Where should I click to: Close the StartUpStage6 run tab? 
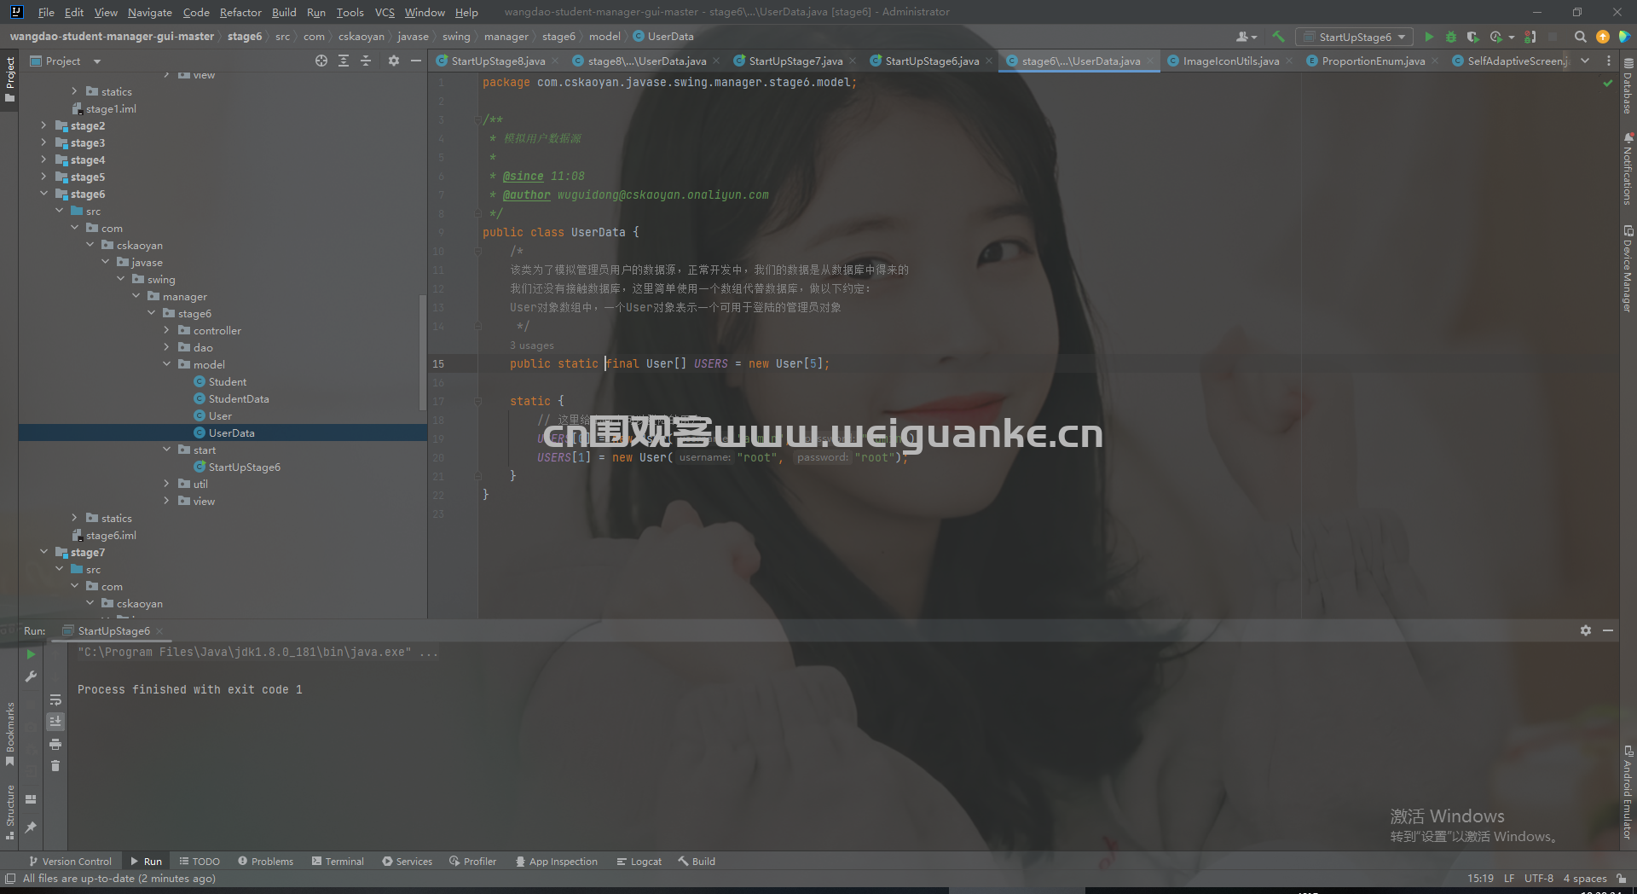coord(159,631)
